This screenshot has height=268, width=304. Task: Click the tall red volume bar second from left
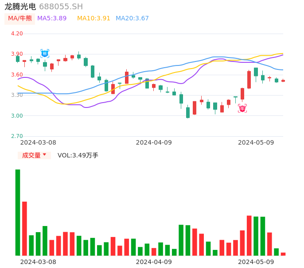coord(24,229)
